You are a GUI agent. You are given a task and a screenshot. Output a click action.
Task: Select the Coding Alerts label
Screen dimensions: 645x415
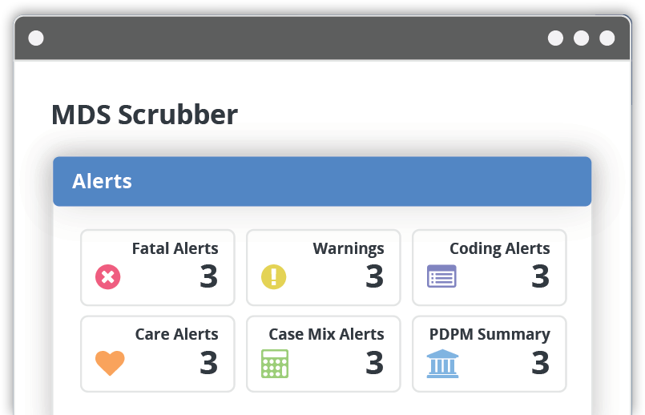click(500, 249)
